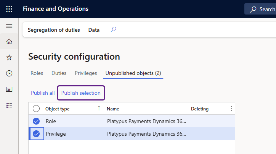
Task: Uncheck the Role row checkbox
Action: point(36,121)
